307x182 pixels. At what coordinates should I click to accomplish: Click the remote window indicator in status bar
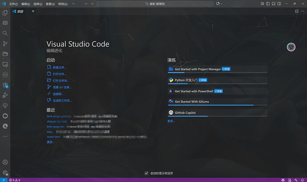(x=3, y=180)
